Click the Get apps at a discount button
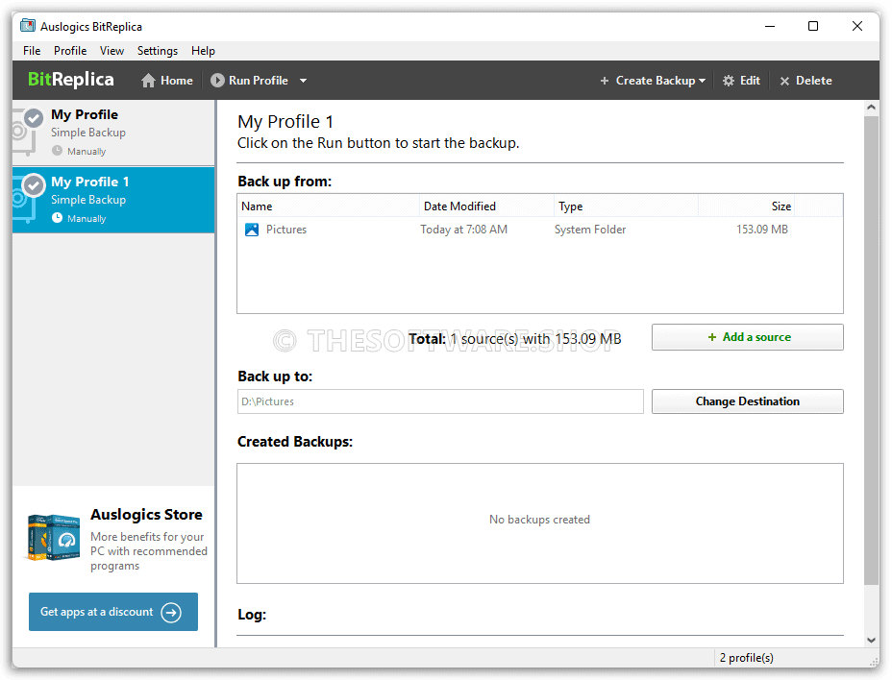 point(113,612)
